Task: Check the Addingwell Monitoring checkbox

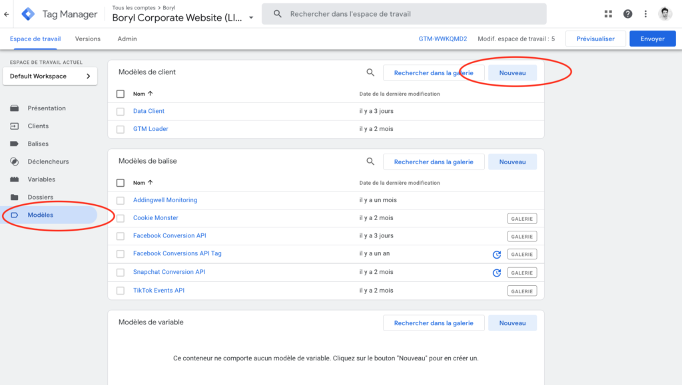Action: 121,201
